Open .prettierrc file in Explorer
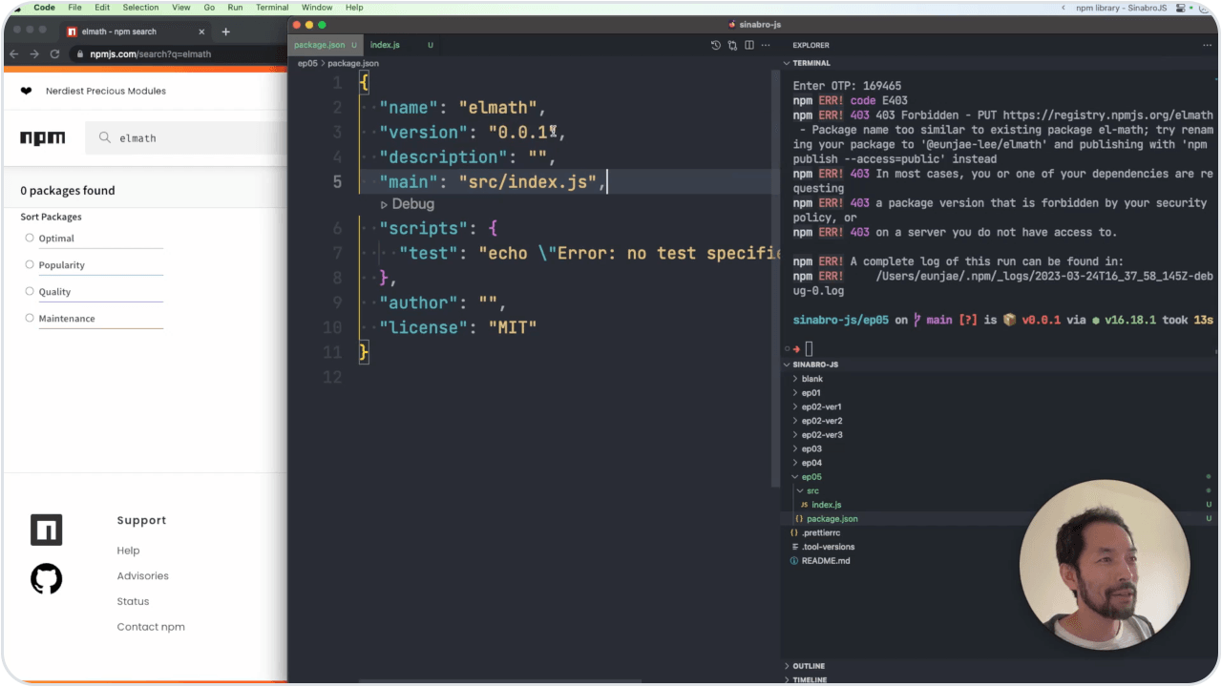 click(820, 533)
